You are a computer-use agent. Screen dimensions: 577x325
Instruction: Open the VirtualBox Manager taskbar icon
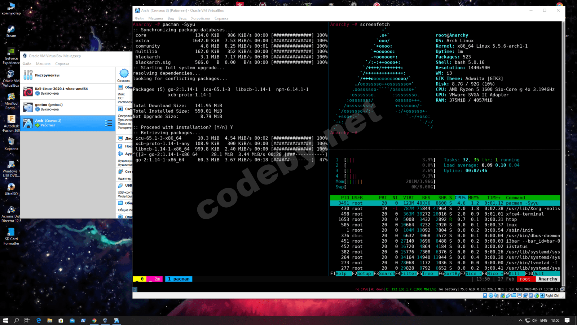click(x=105, y=320)
